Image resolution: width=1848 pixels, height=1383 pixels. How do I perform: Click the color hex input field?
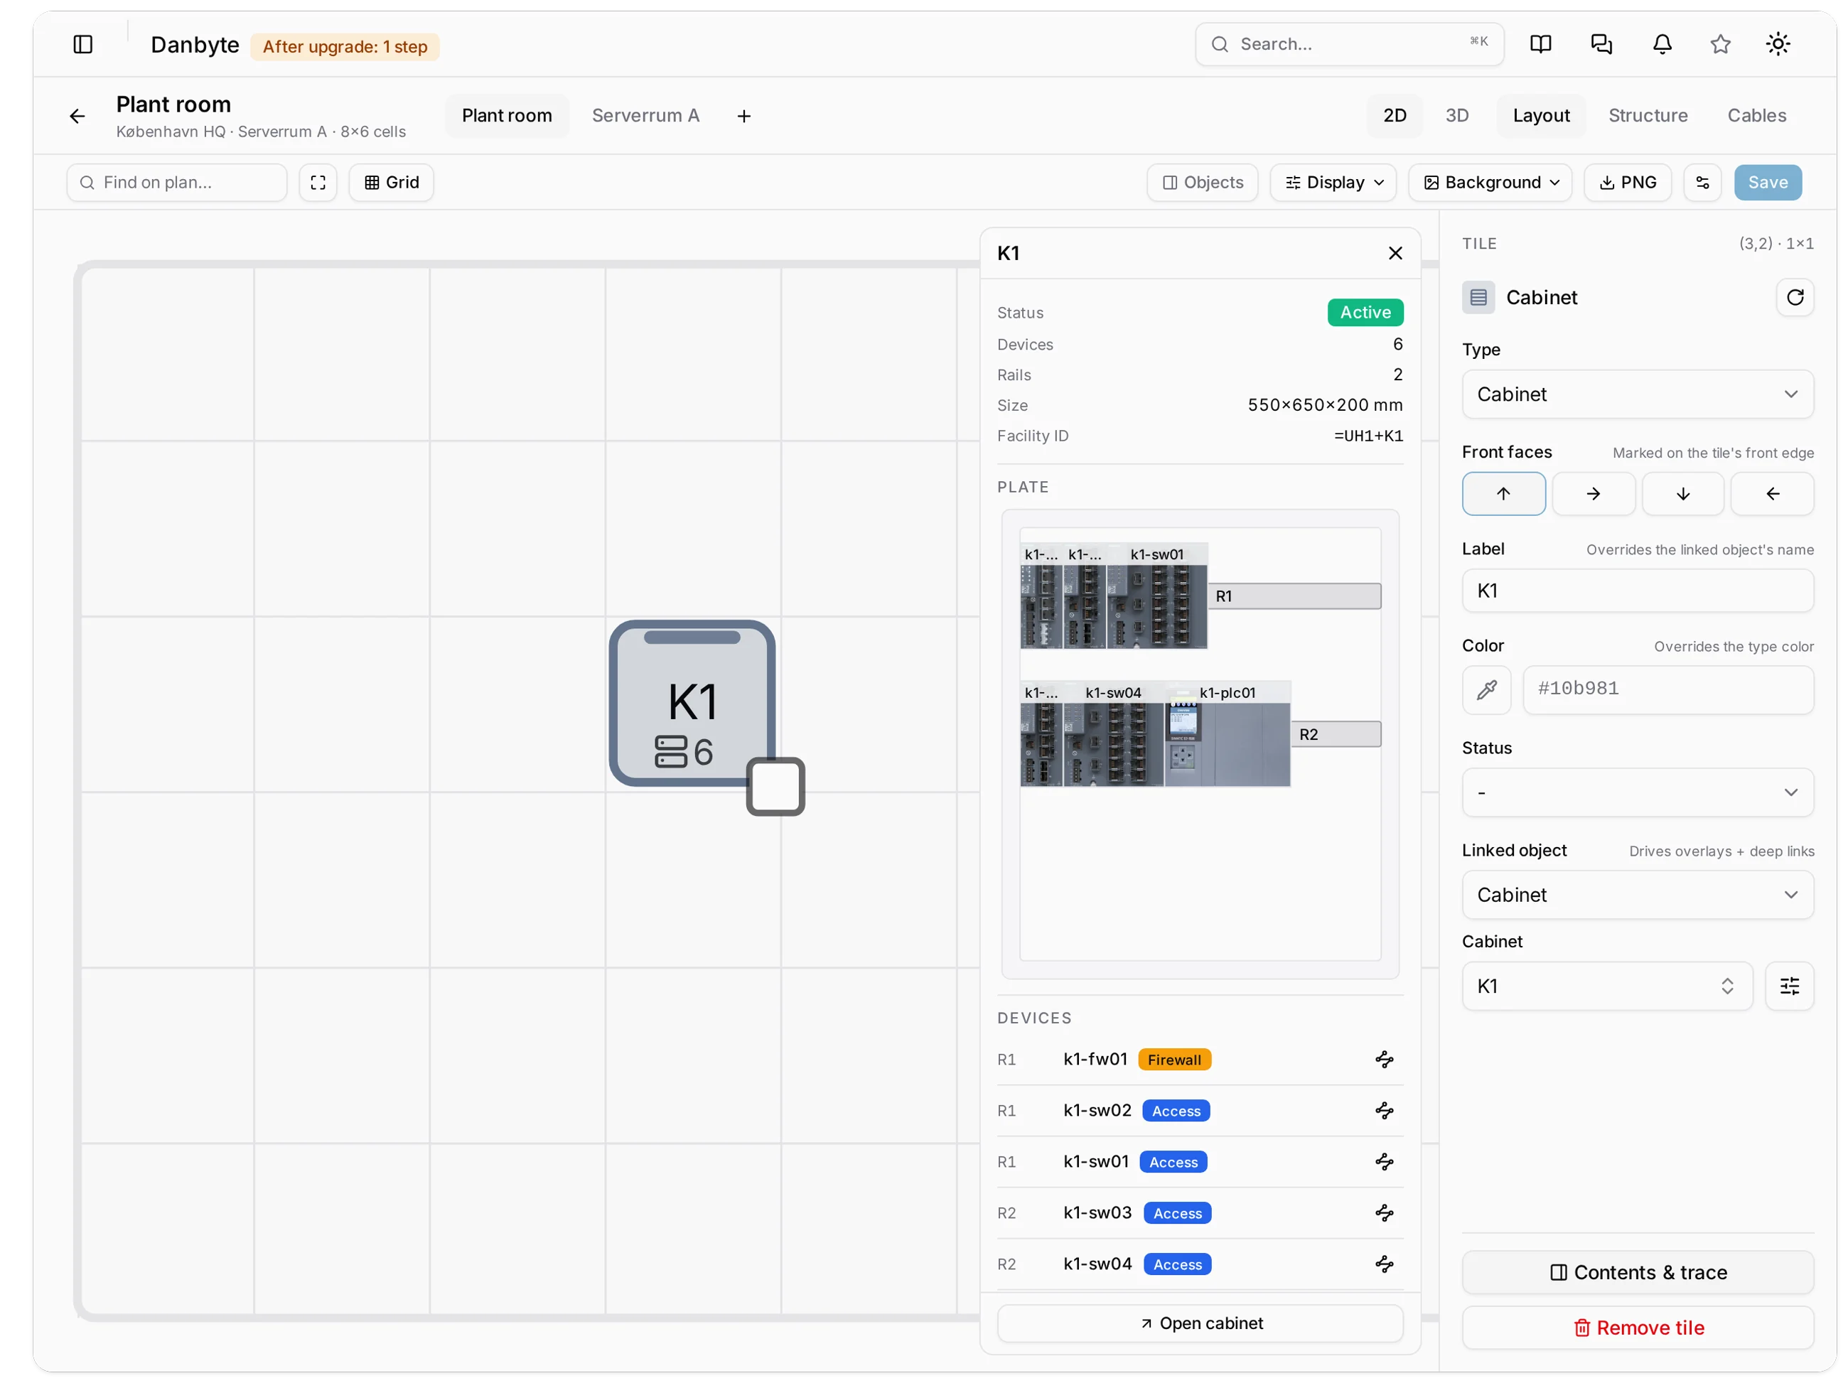tap(1667, 689)
